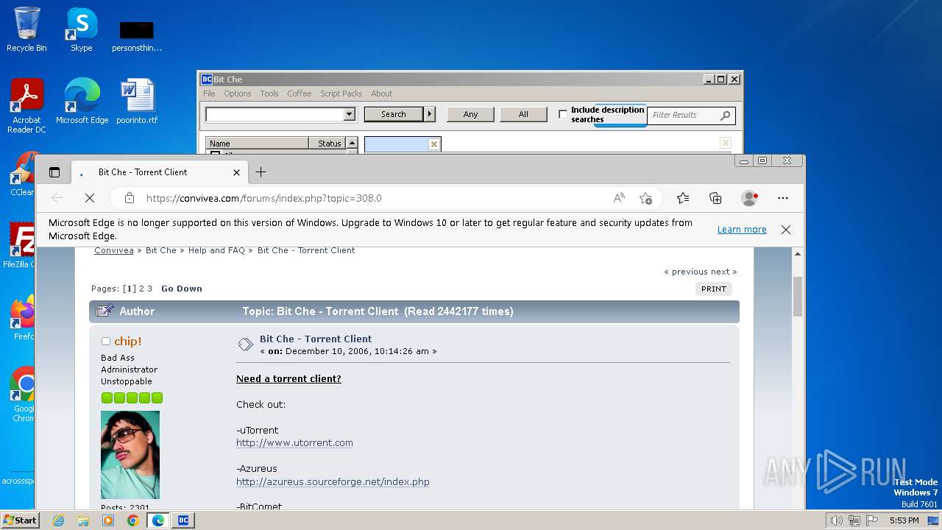
Task: Sort by the Name column header
Action: click(258, 144)
